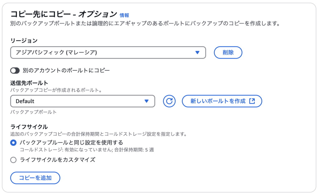Click the コピー先にコピー - オプション heading
Image resolution: width=319 pixels, height=194 pixels.
point(64,14)
